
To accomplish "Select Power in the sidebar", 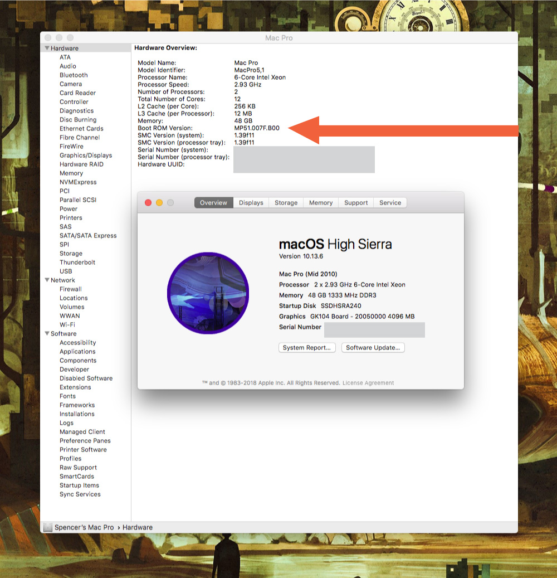I will [x=69, y=208].
